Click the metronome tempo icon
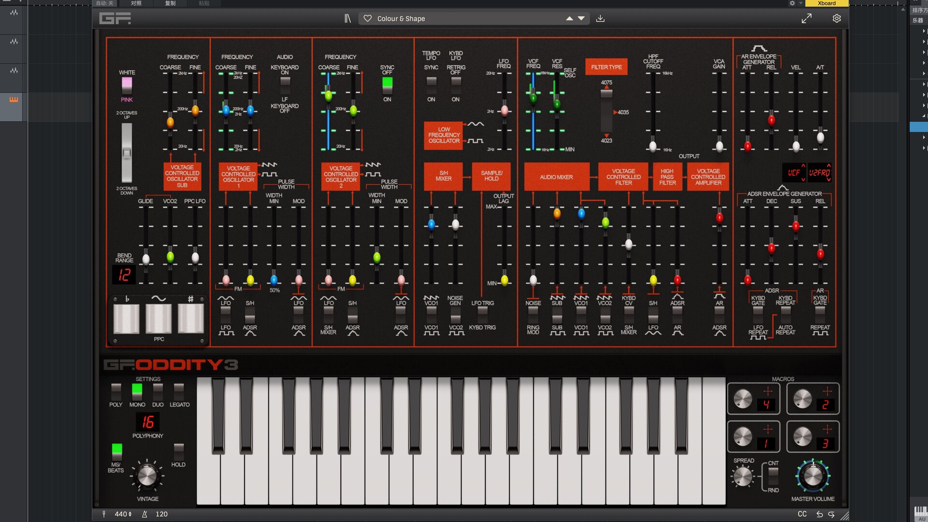The width and height of the screenshot is (928, 522). (x=145, y=514)
